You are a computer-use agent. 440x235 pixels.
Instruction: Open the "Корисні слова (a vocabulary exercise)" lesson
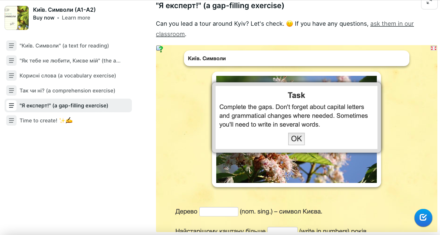[68, 76]
